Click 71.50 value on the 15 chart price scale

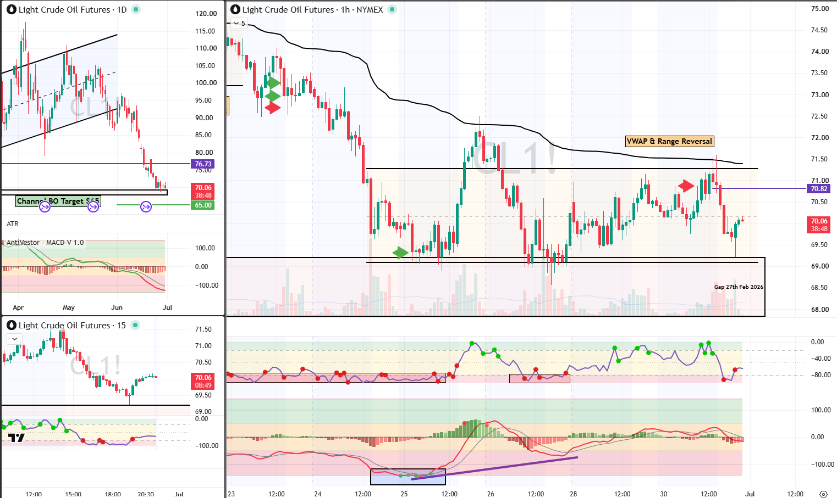tap(203, 329)
